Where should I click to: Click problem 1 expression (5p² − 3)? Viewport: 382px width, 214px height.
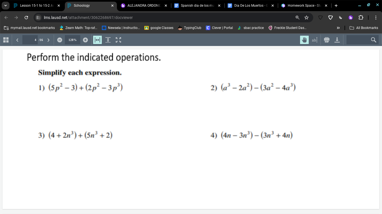click(x=63, y=87)
